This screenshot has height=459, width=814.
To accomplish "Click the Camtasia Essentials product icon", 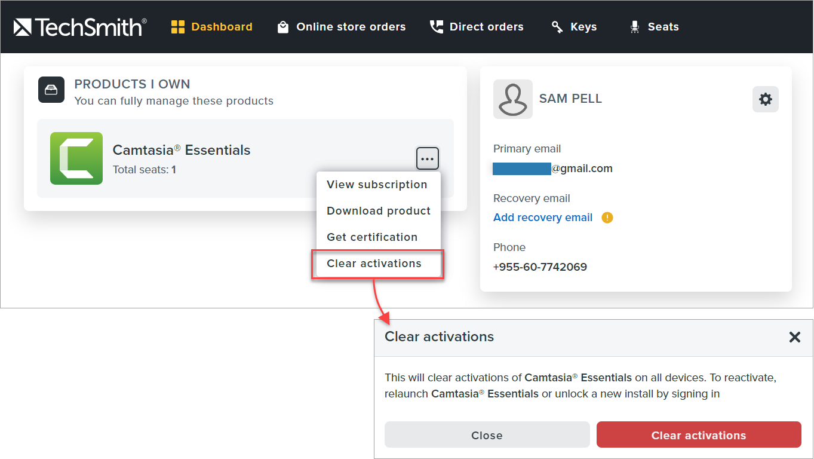I will [76, 158].
